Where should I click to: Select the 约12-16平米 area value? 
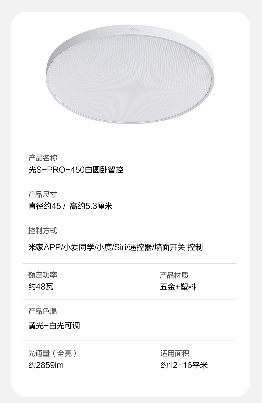184,365
